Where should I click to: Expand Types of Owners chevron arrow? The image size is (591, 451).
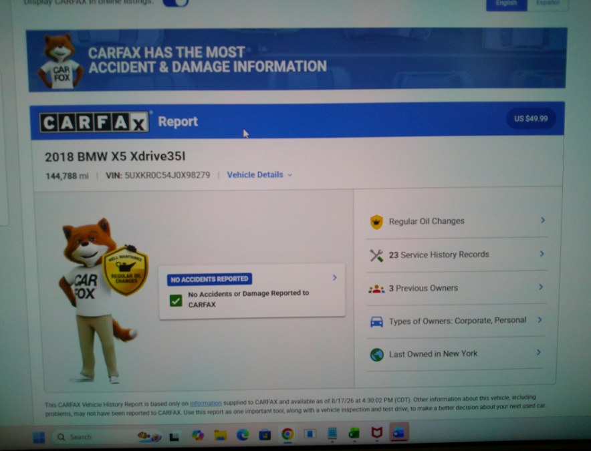(540, 320)
